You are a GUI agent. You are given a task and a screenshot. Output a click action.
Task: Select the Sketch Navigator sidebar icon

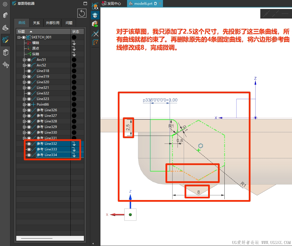tap(5, 40)
